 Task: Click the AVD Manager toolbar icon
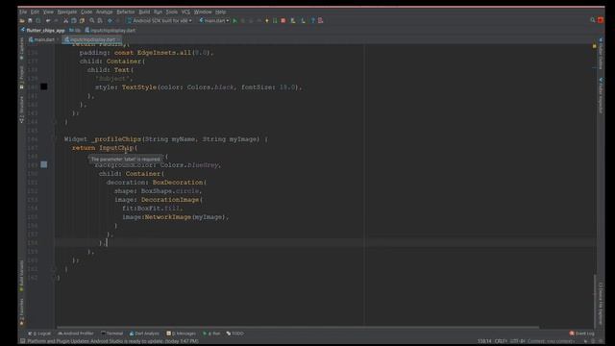(x=293, y=21)
